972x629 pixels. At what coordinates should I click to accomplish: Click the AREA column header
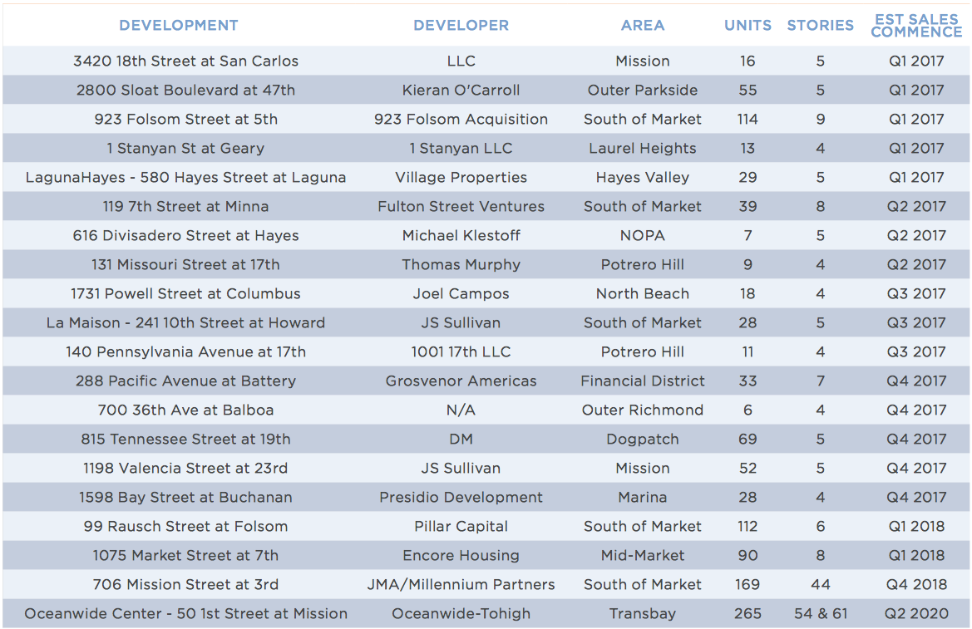(x=643, y=26)
